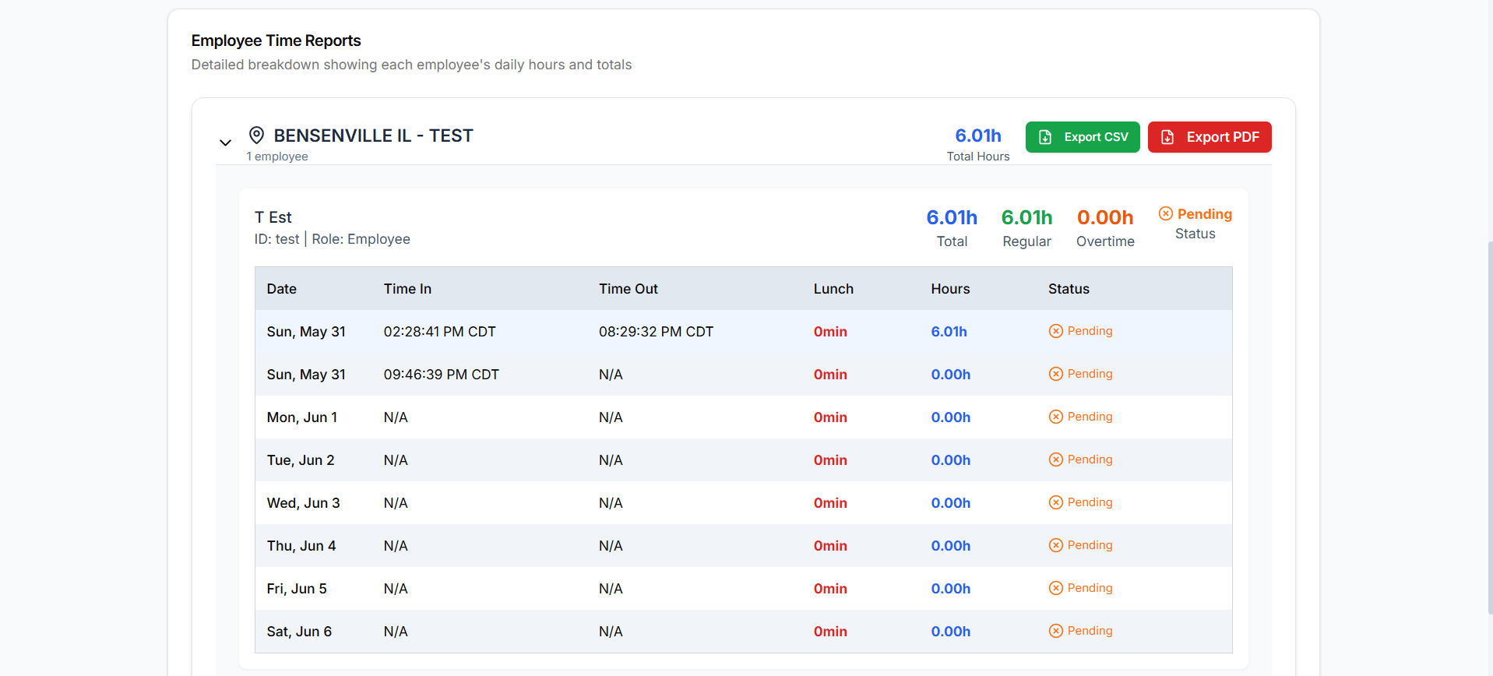
Task: Click the 0.00h hours value for Tue, Jun 2
Action: pos(951,460)
